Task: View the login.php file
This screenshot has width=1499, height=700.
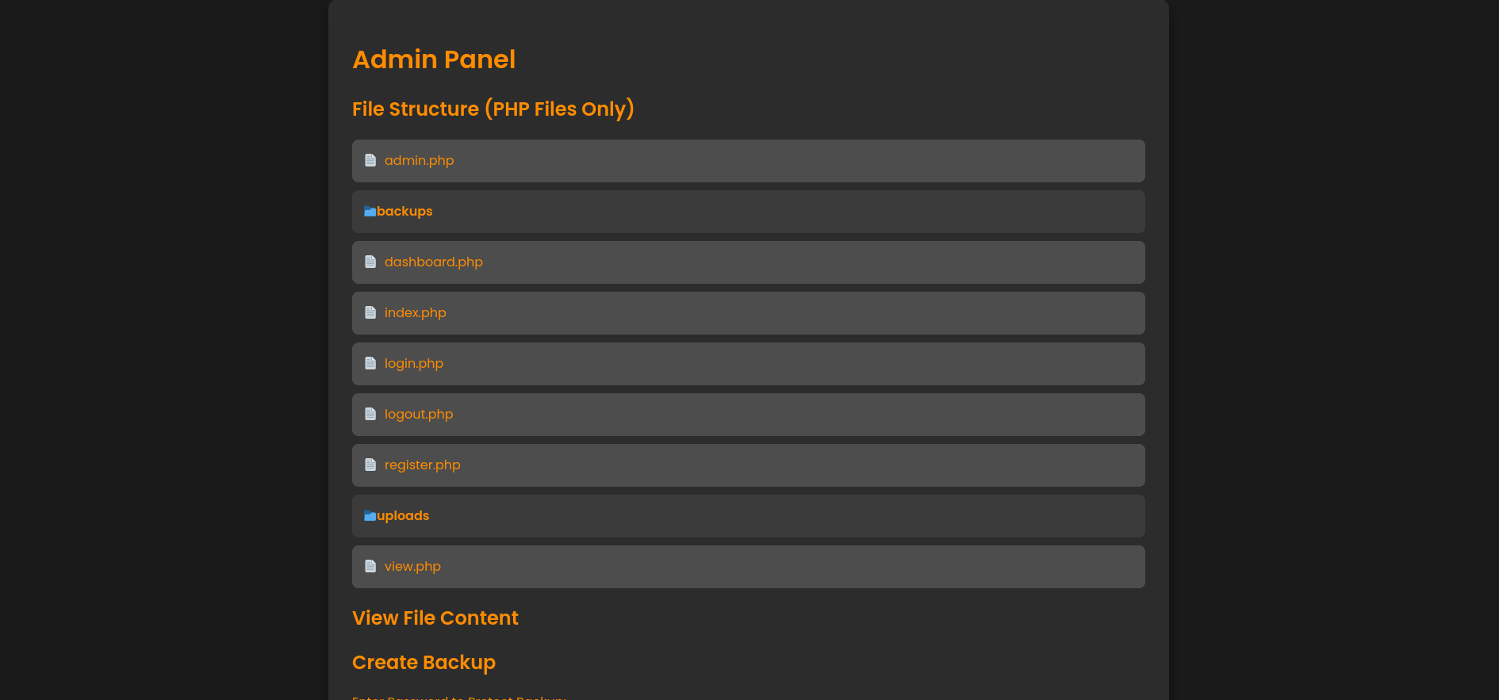Action: pyautogui.click(x=413, y=364)
